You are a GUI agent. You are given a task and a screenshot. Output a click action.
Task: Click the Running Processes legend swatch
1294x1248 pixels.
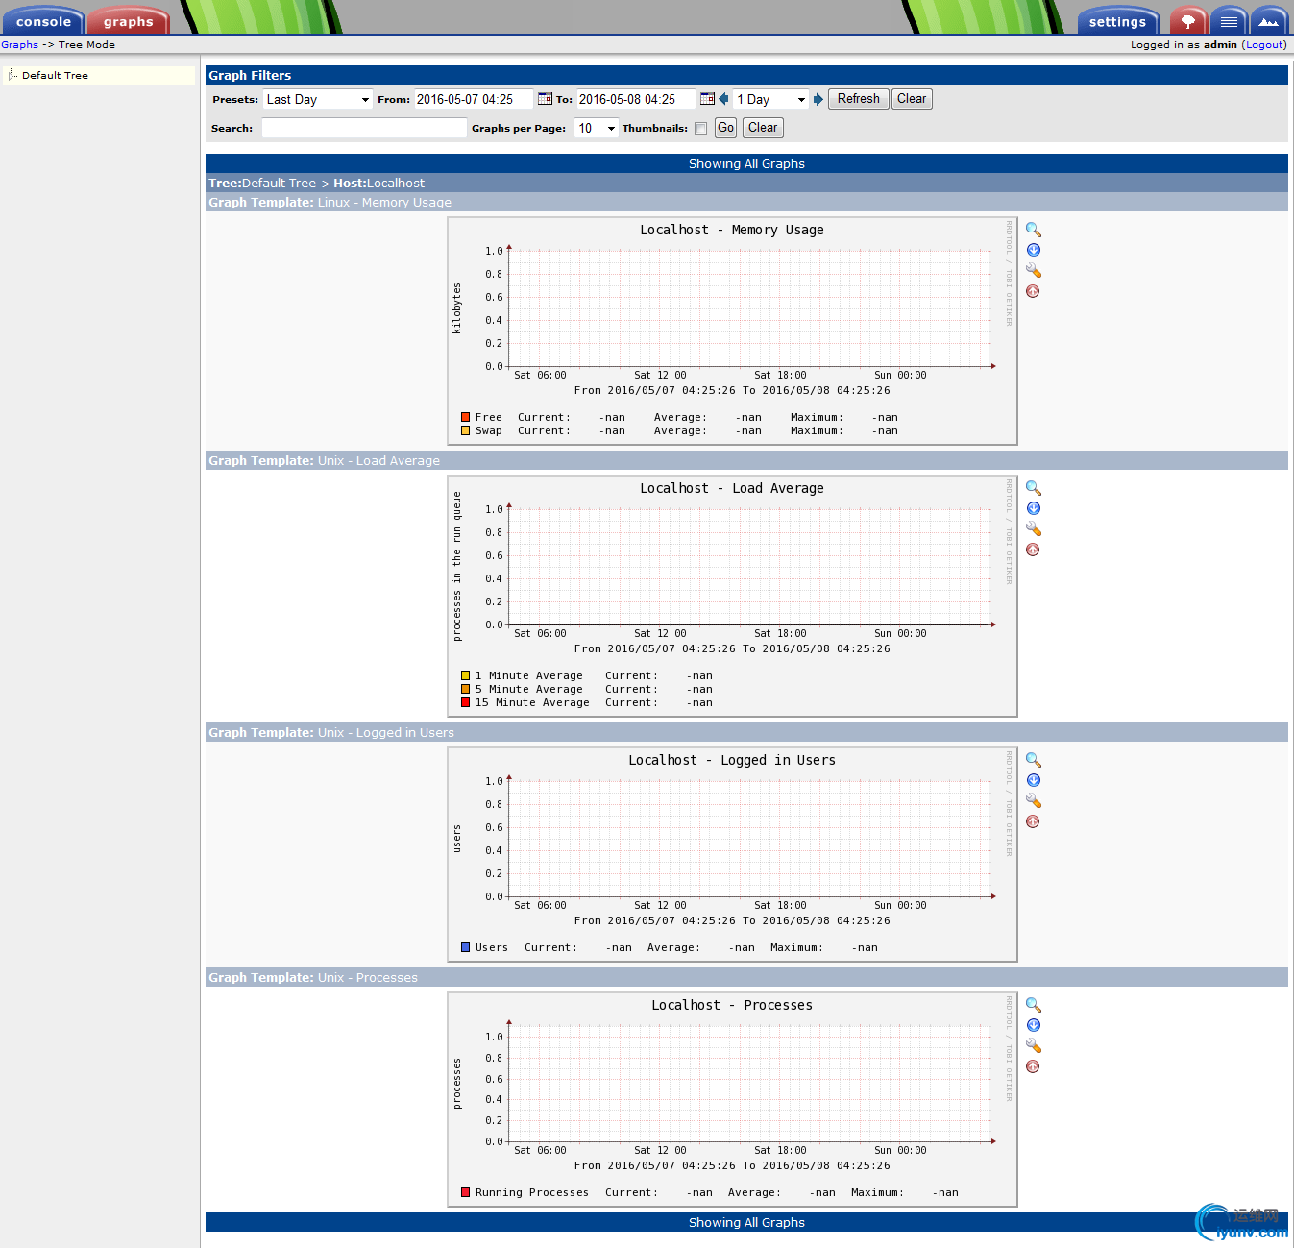[465, 1192]
